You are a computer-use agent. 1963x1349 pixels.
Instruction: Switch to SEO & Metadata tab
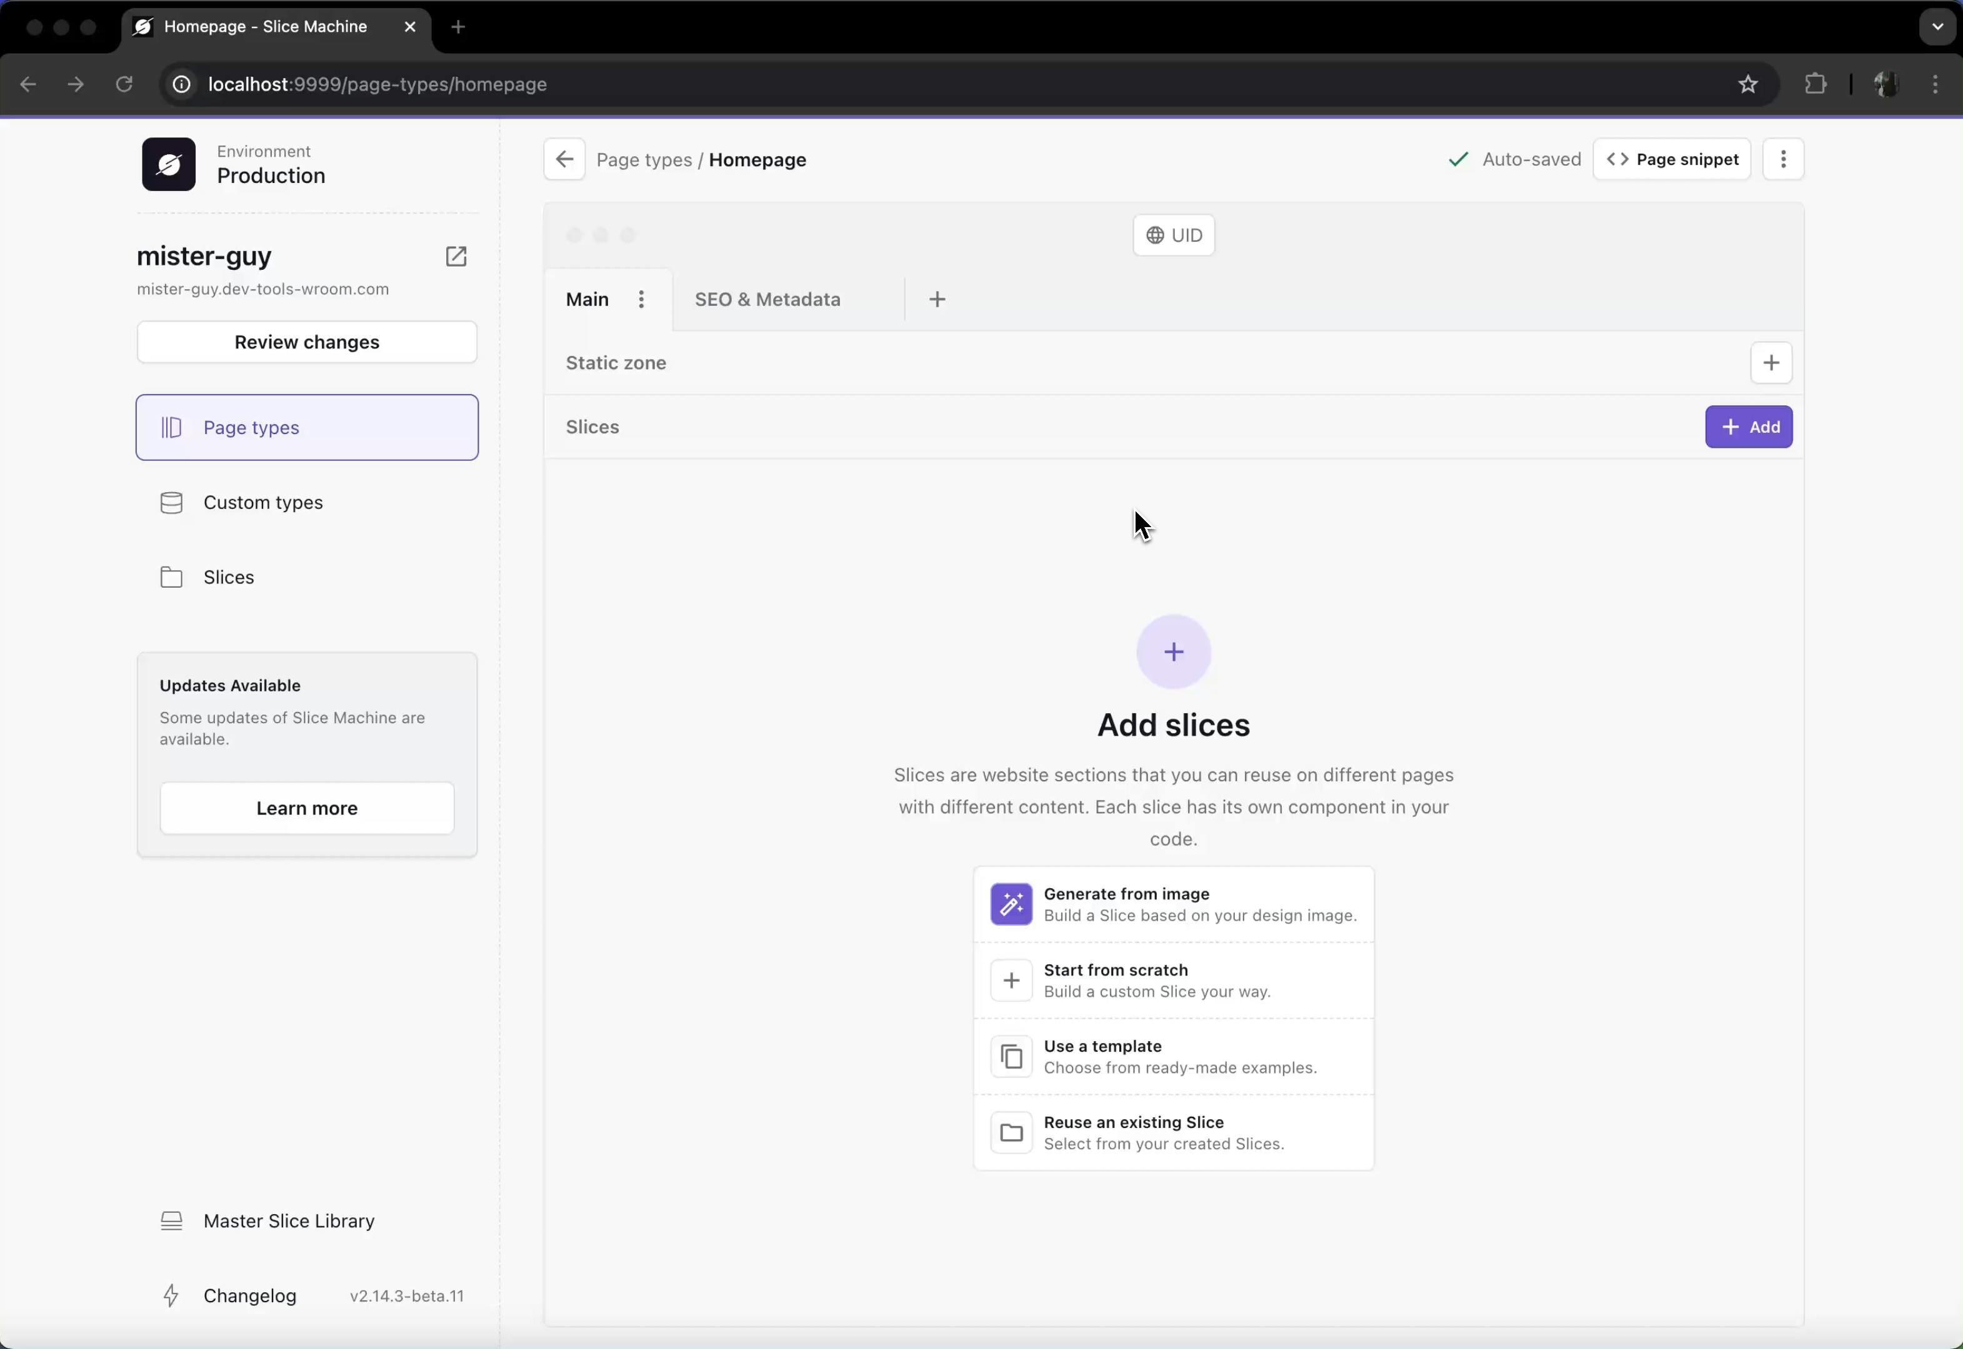[x=767, y=299]
